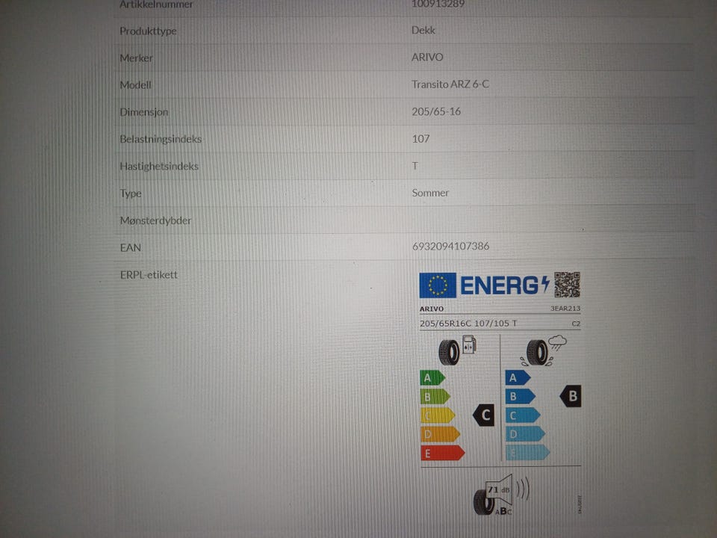Click the EAN value 6932094107386
This screenshot has width=717, height=538.
pos(450,246)
